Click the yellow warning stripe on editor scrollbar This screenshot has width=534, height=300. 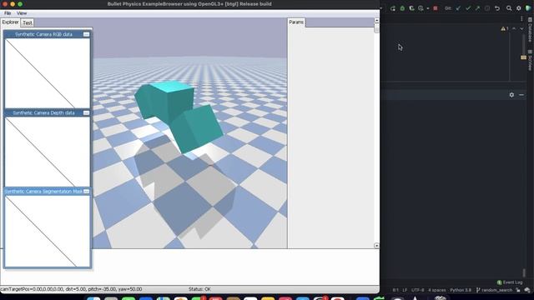523,57
